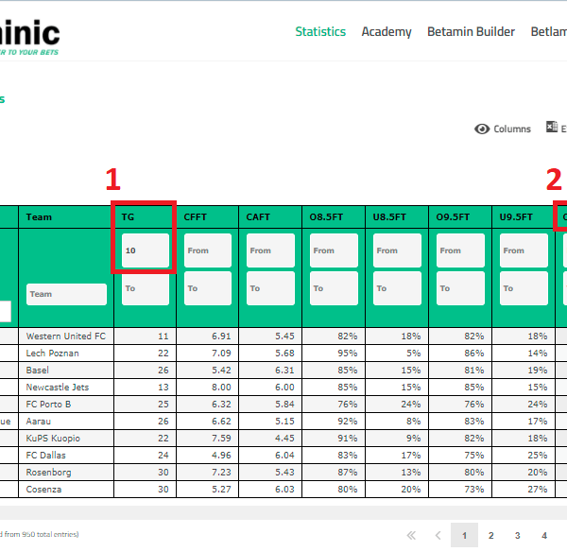Open the Statistics tab

tap(320, 31)
